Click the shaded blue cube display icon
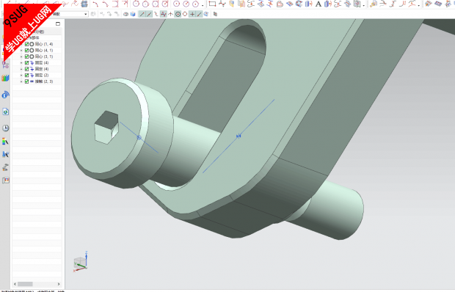Viewport: 455px width, 292px height. [x=133, y=14]
